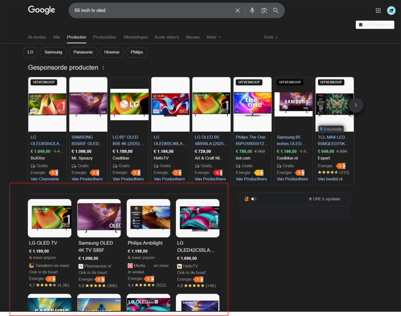Image resolution: width=401 pixels, height=316 pixels.
Task: Click the Van Channable link
Action: pos(45,179)
